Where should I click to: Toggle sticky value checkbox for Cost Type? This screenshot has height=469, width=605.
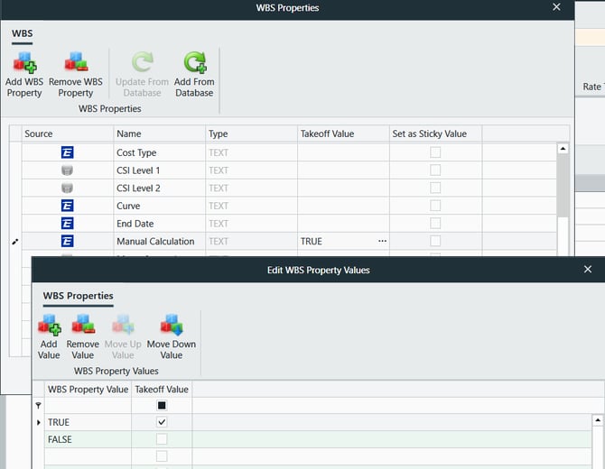click(x=435, y=152)
